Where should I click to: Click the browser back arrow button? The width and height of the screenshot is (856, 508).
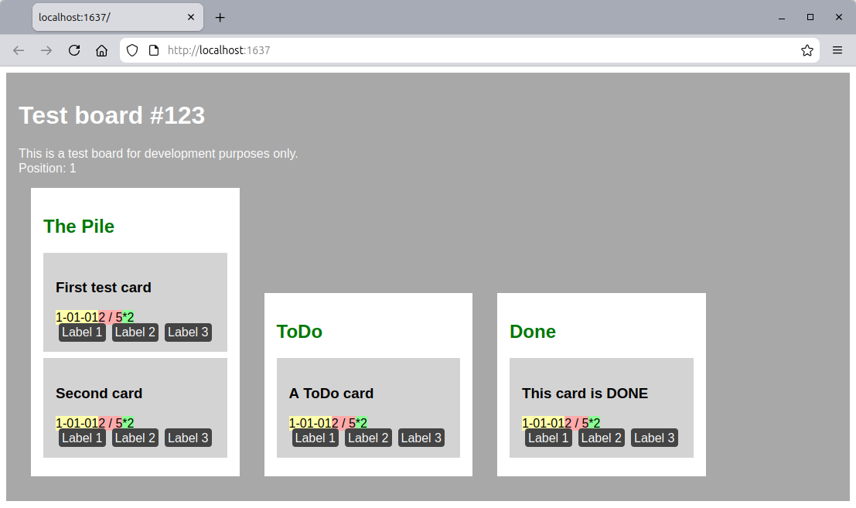point(19,50)
